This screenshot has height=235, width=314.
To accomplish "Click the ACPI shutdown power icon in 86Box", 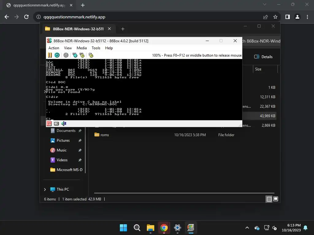I will [x=66, y=55].
